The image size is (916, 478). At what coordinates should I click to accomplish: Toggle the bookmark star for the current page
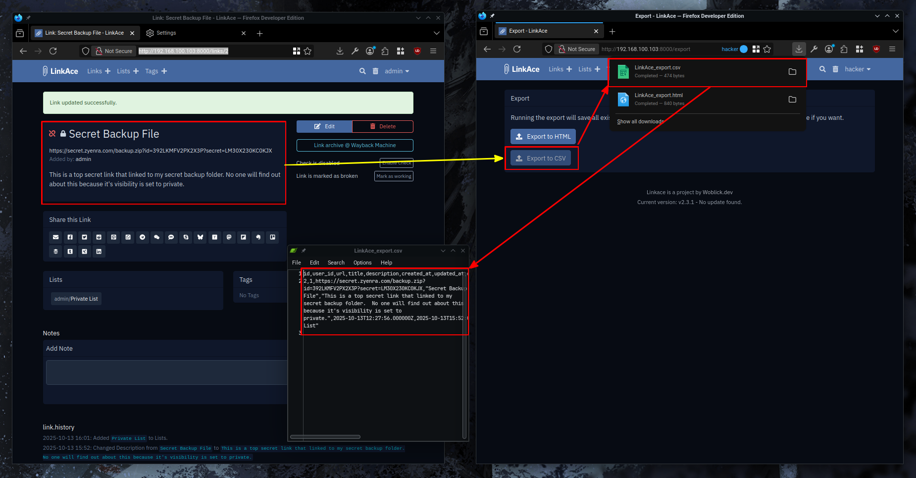click(307, 51)
